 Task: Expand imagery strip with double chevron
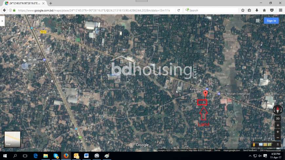coord(278,144)
